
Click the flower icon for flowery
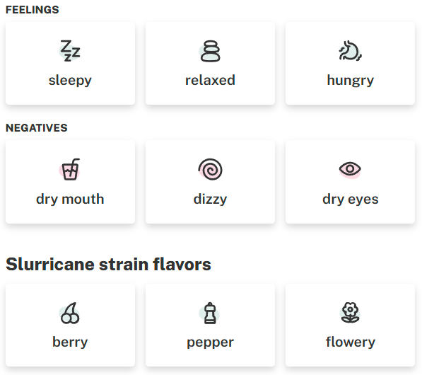tap(350, 313)
